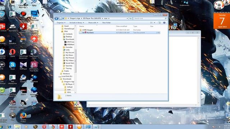230x129 pixels.
Task: Select Tracing in the navigation tree
Action: (x=69, y=68)
